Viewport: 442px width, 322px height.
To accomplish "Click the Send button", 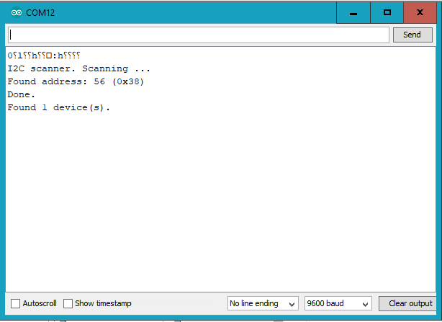I will [x=412, y=35].
